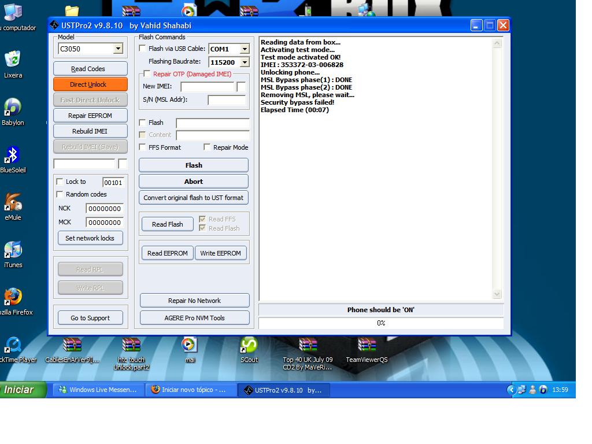Click the Read EEPROM button

point(167,253)
